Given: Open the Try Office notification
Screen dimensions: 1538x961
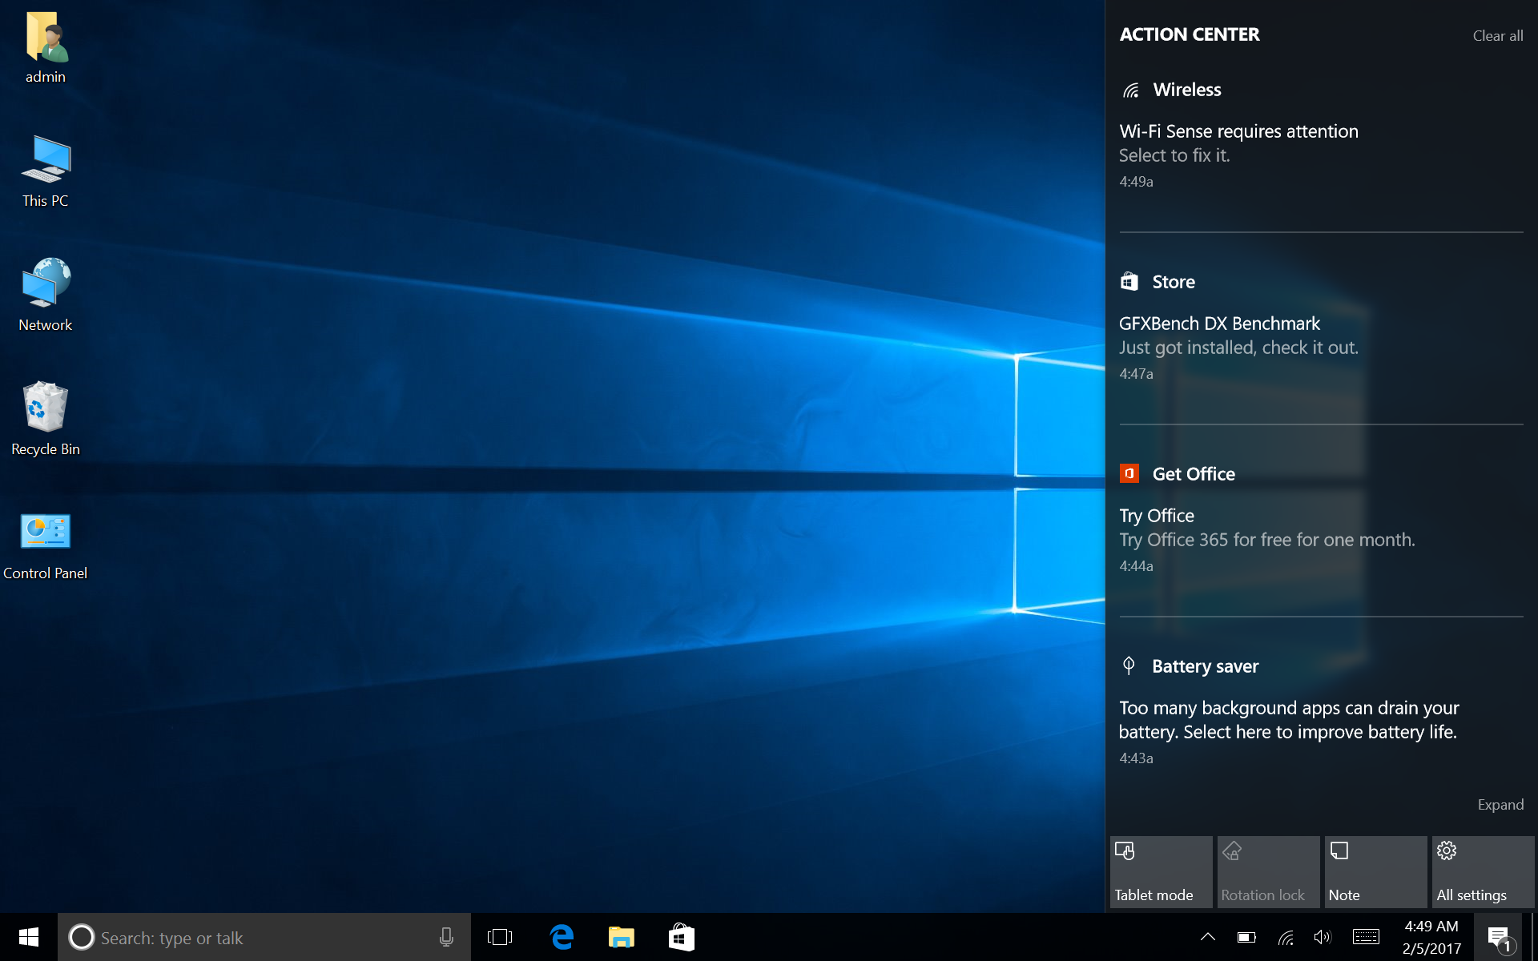Looking at the screenshot, I should pyautogui.click(x=1321, y=541).
